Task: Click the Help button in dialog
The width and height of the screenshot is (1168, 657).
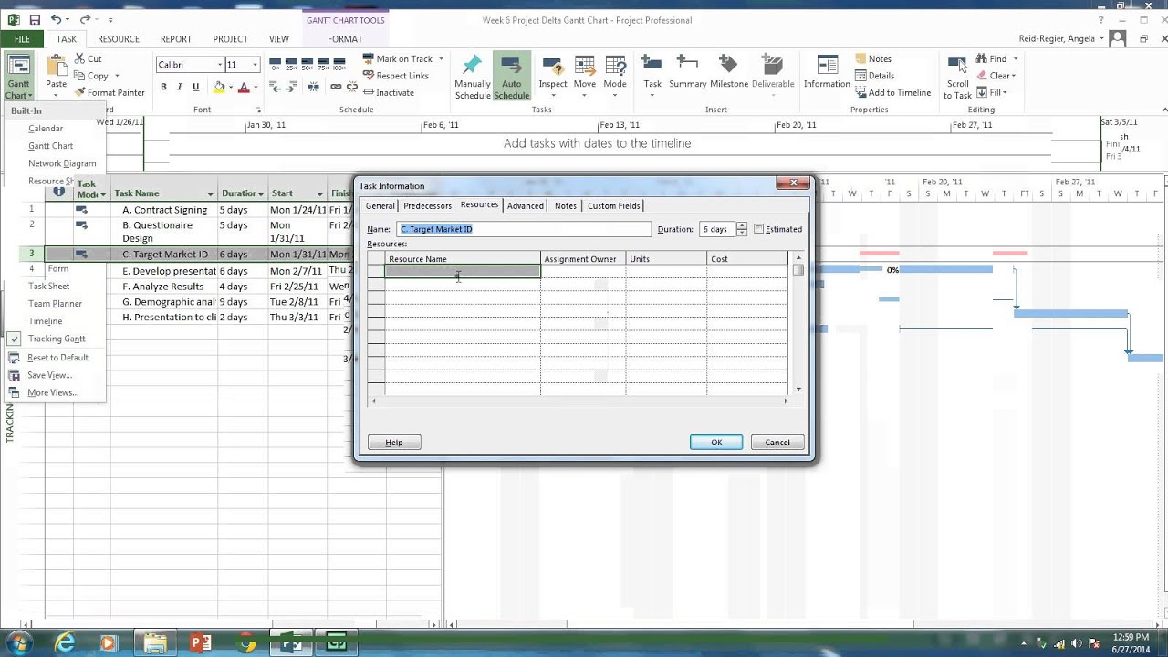Action: 394,443
